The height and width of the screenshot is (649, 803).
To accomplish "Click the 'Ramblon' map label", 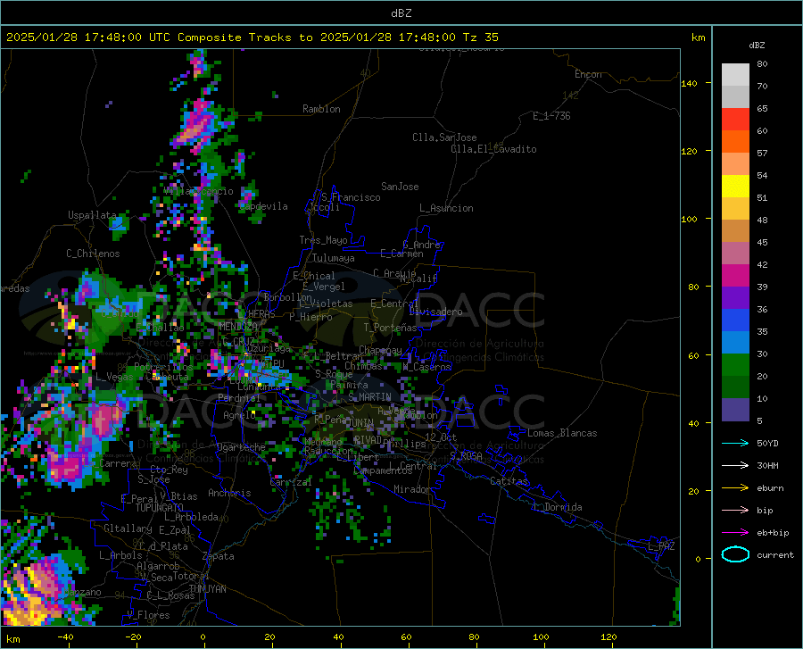I will pos(321,109).
